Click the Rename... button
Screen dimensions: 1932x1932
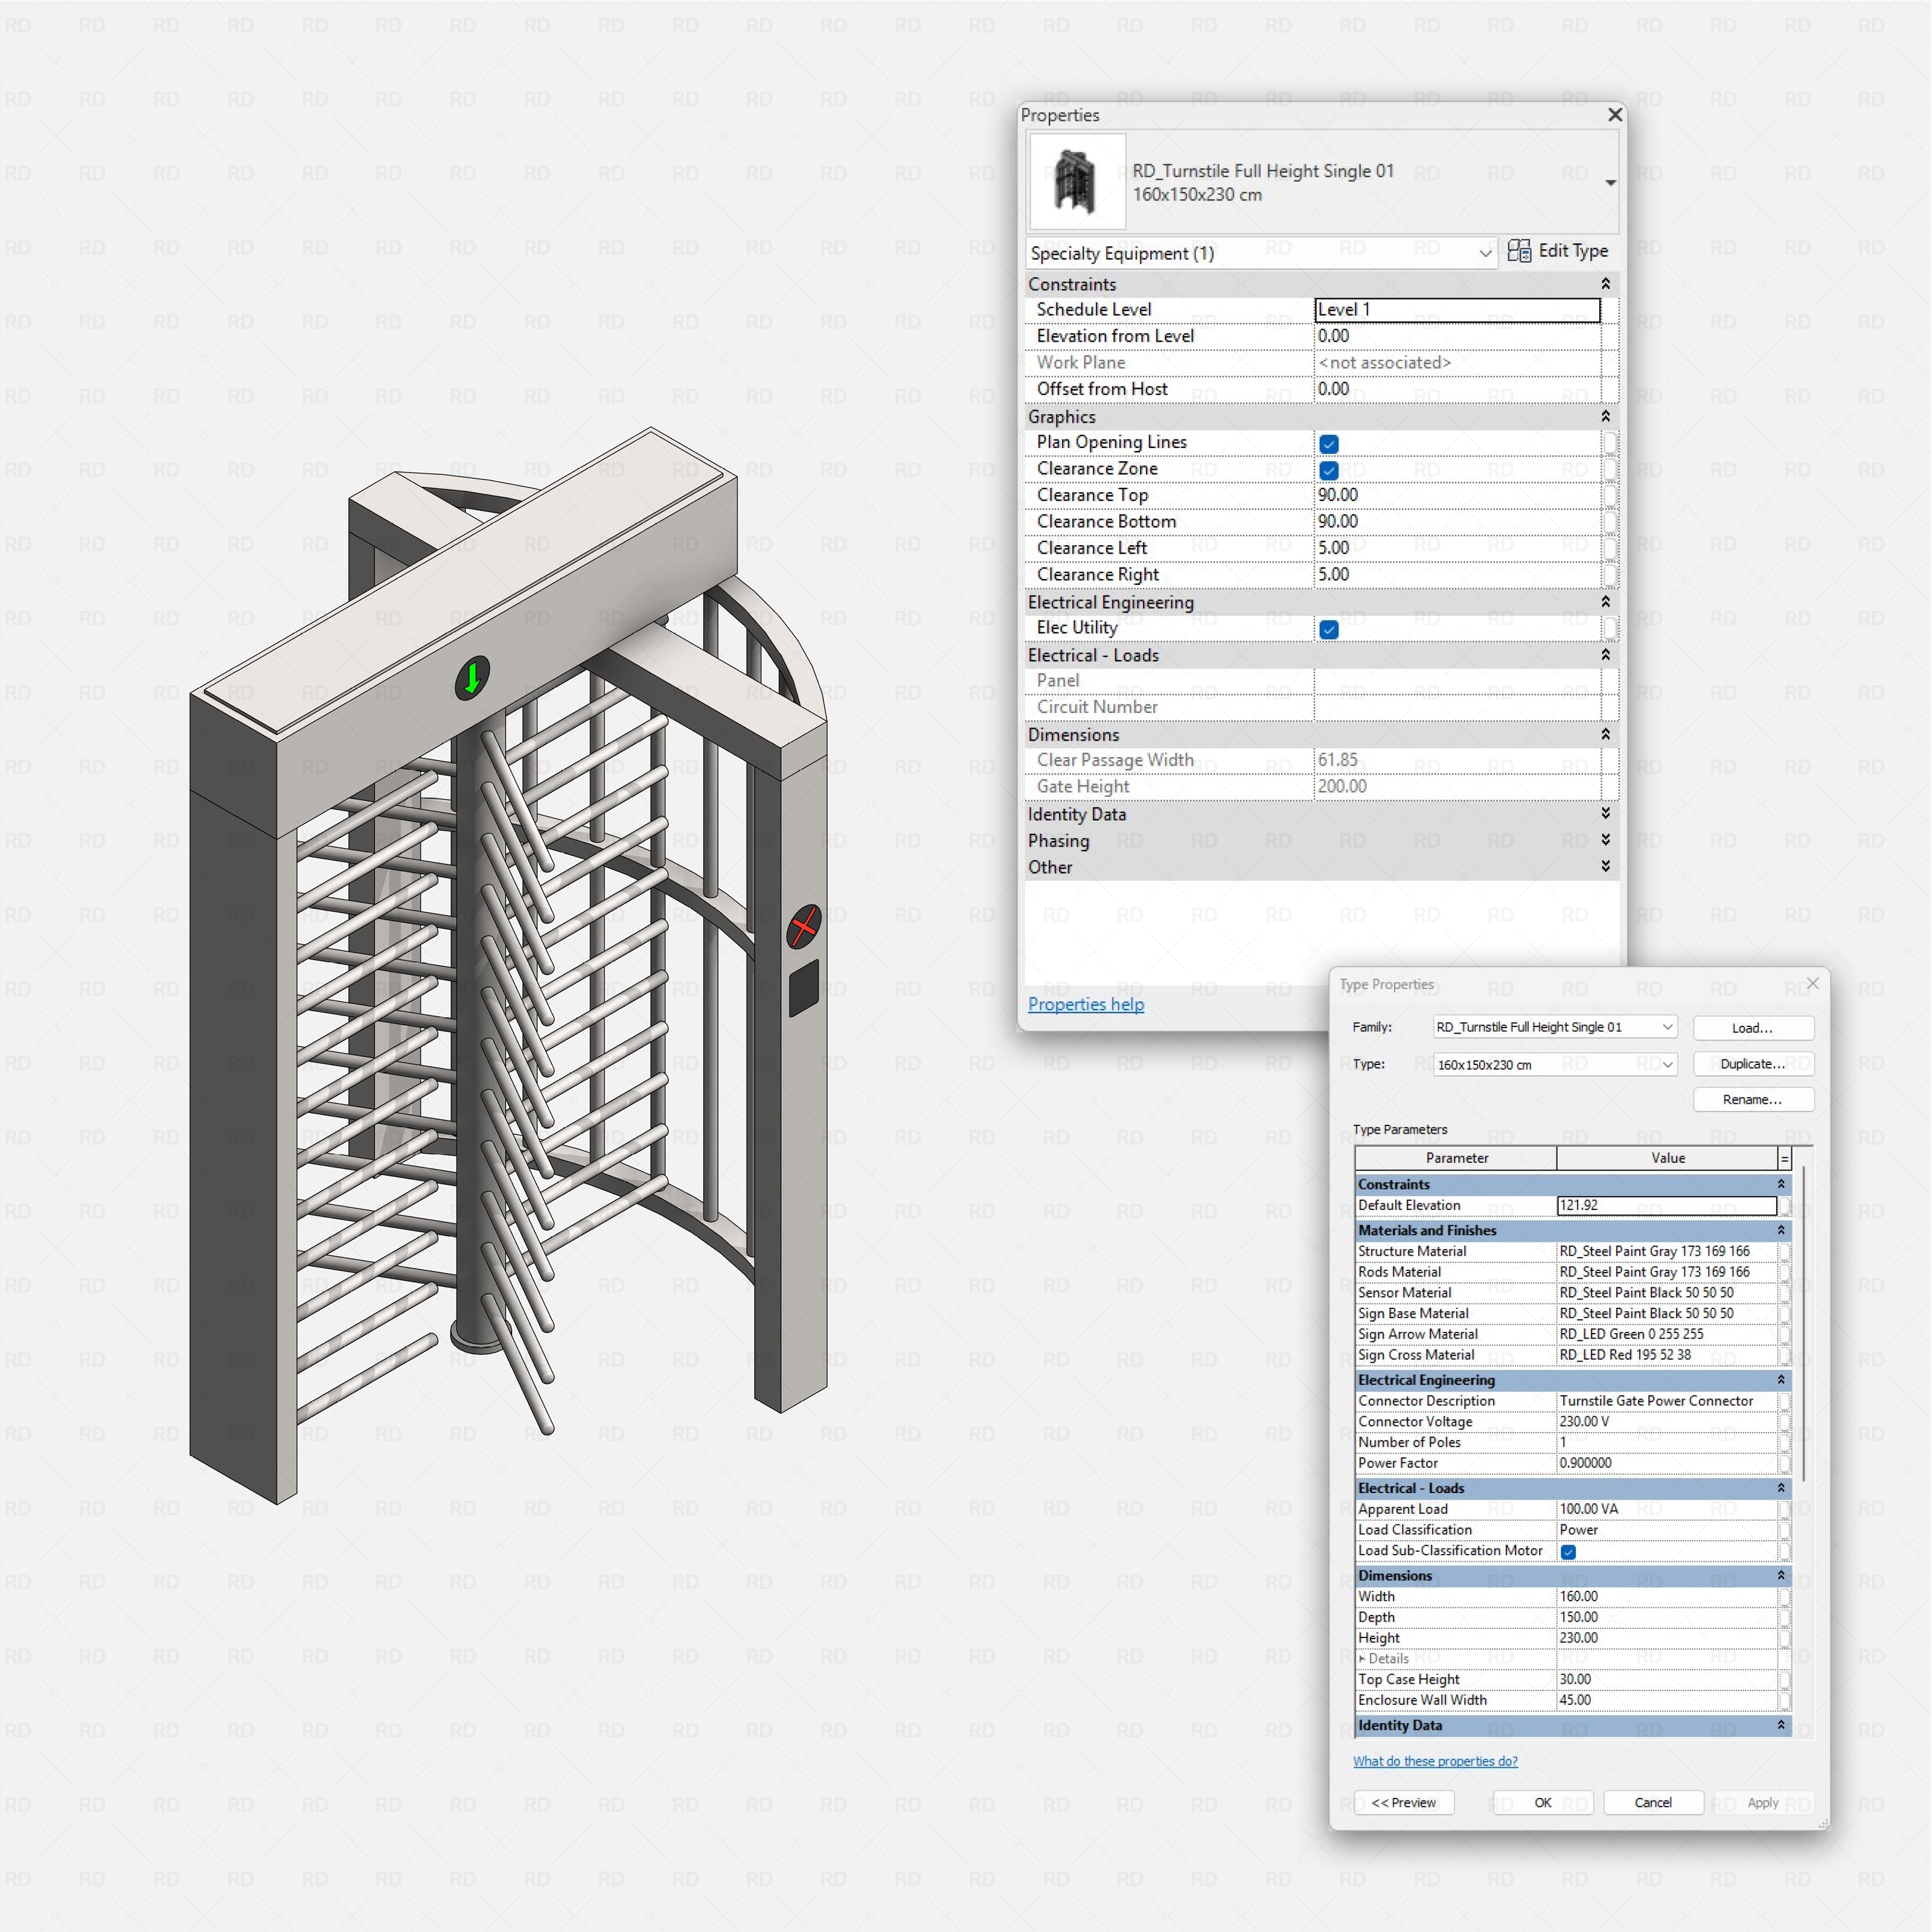(1753, 1100)
